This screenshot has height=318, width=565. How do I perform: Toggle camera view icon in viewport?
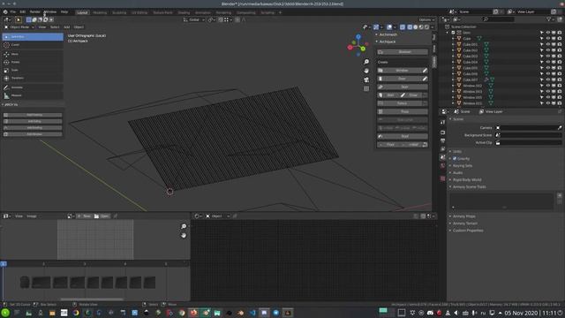366,79
